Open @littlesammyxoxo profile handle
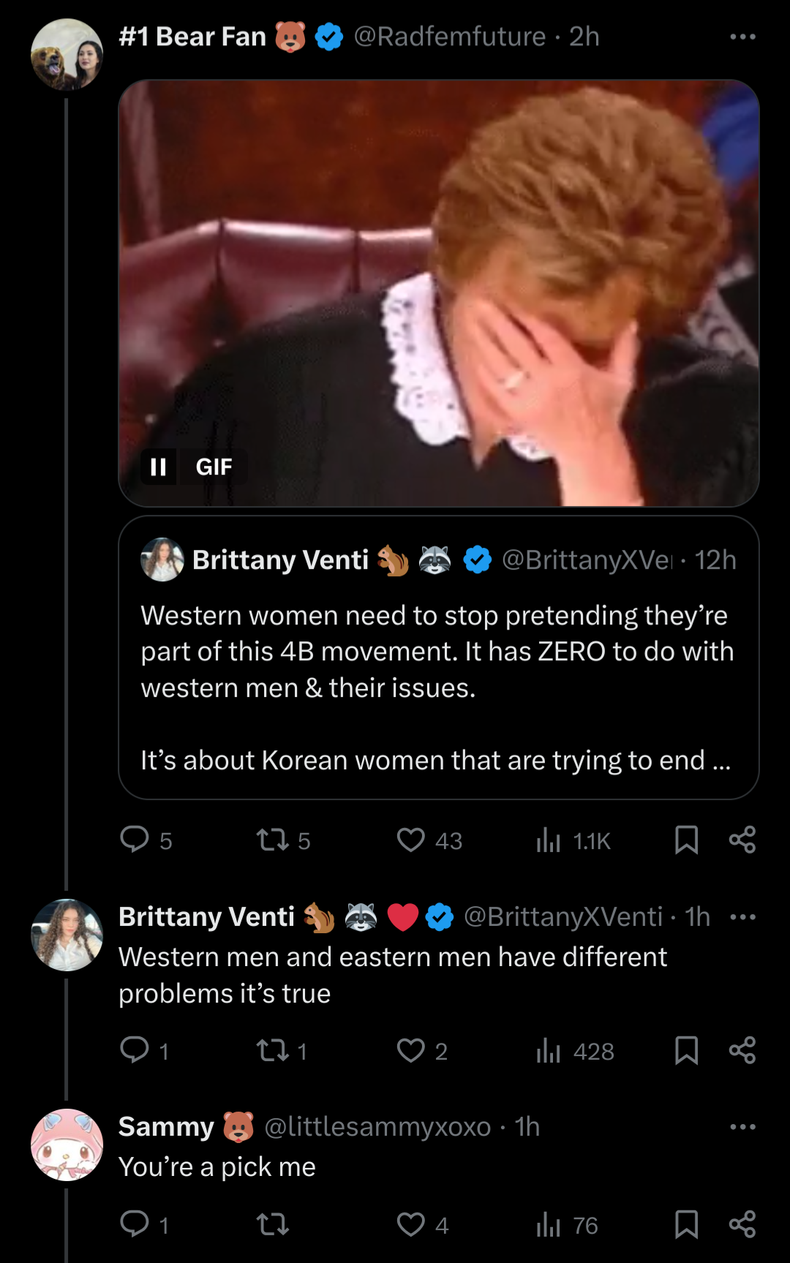This screenshot has width=790, height=1263. (x=377, y=1127)
